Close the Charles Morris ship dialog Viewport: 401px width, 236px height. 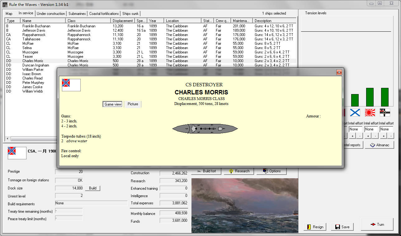[x=339, y=72]
